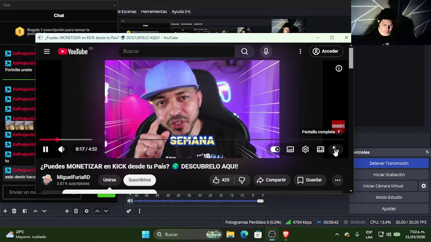
Task: Click the gift subscription badge icon
Action: tap(20, 32)
